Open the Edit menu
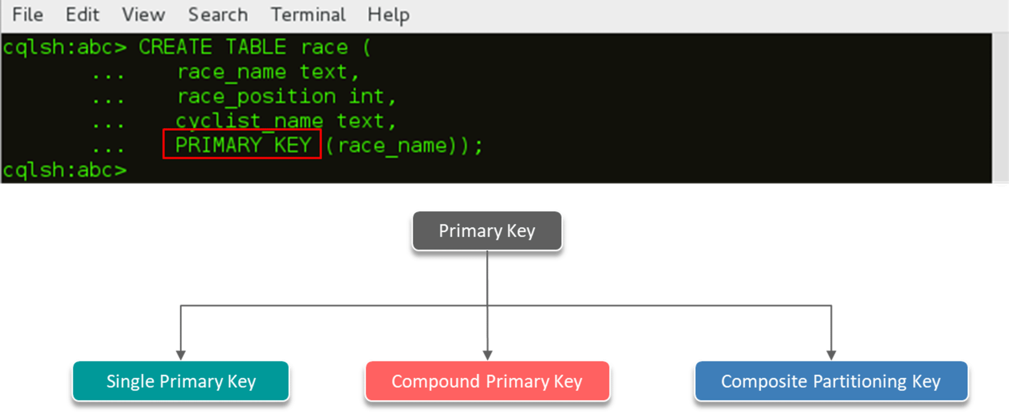The width and height of the screenshot is (1009, 417). 82,15
